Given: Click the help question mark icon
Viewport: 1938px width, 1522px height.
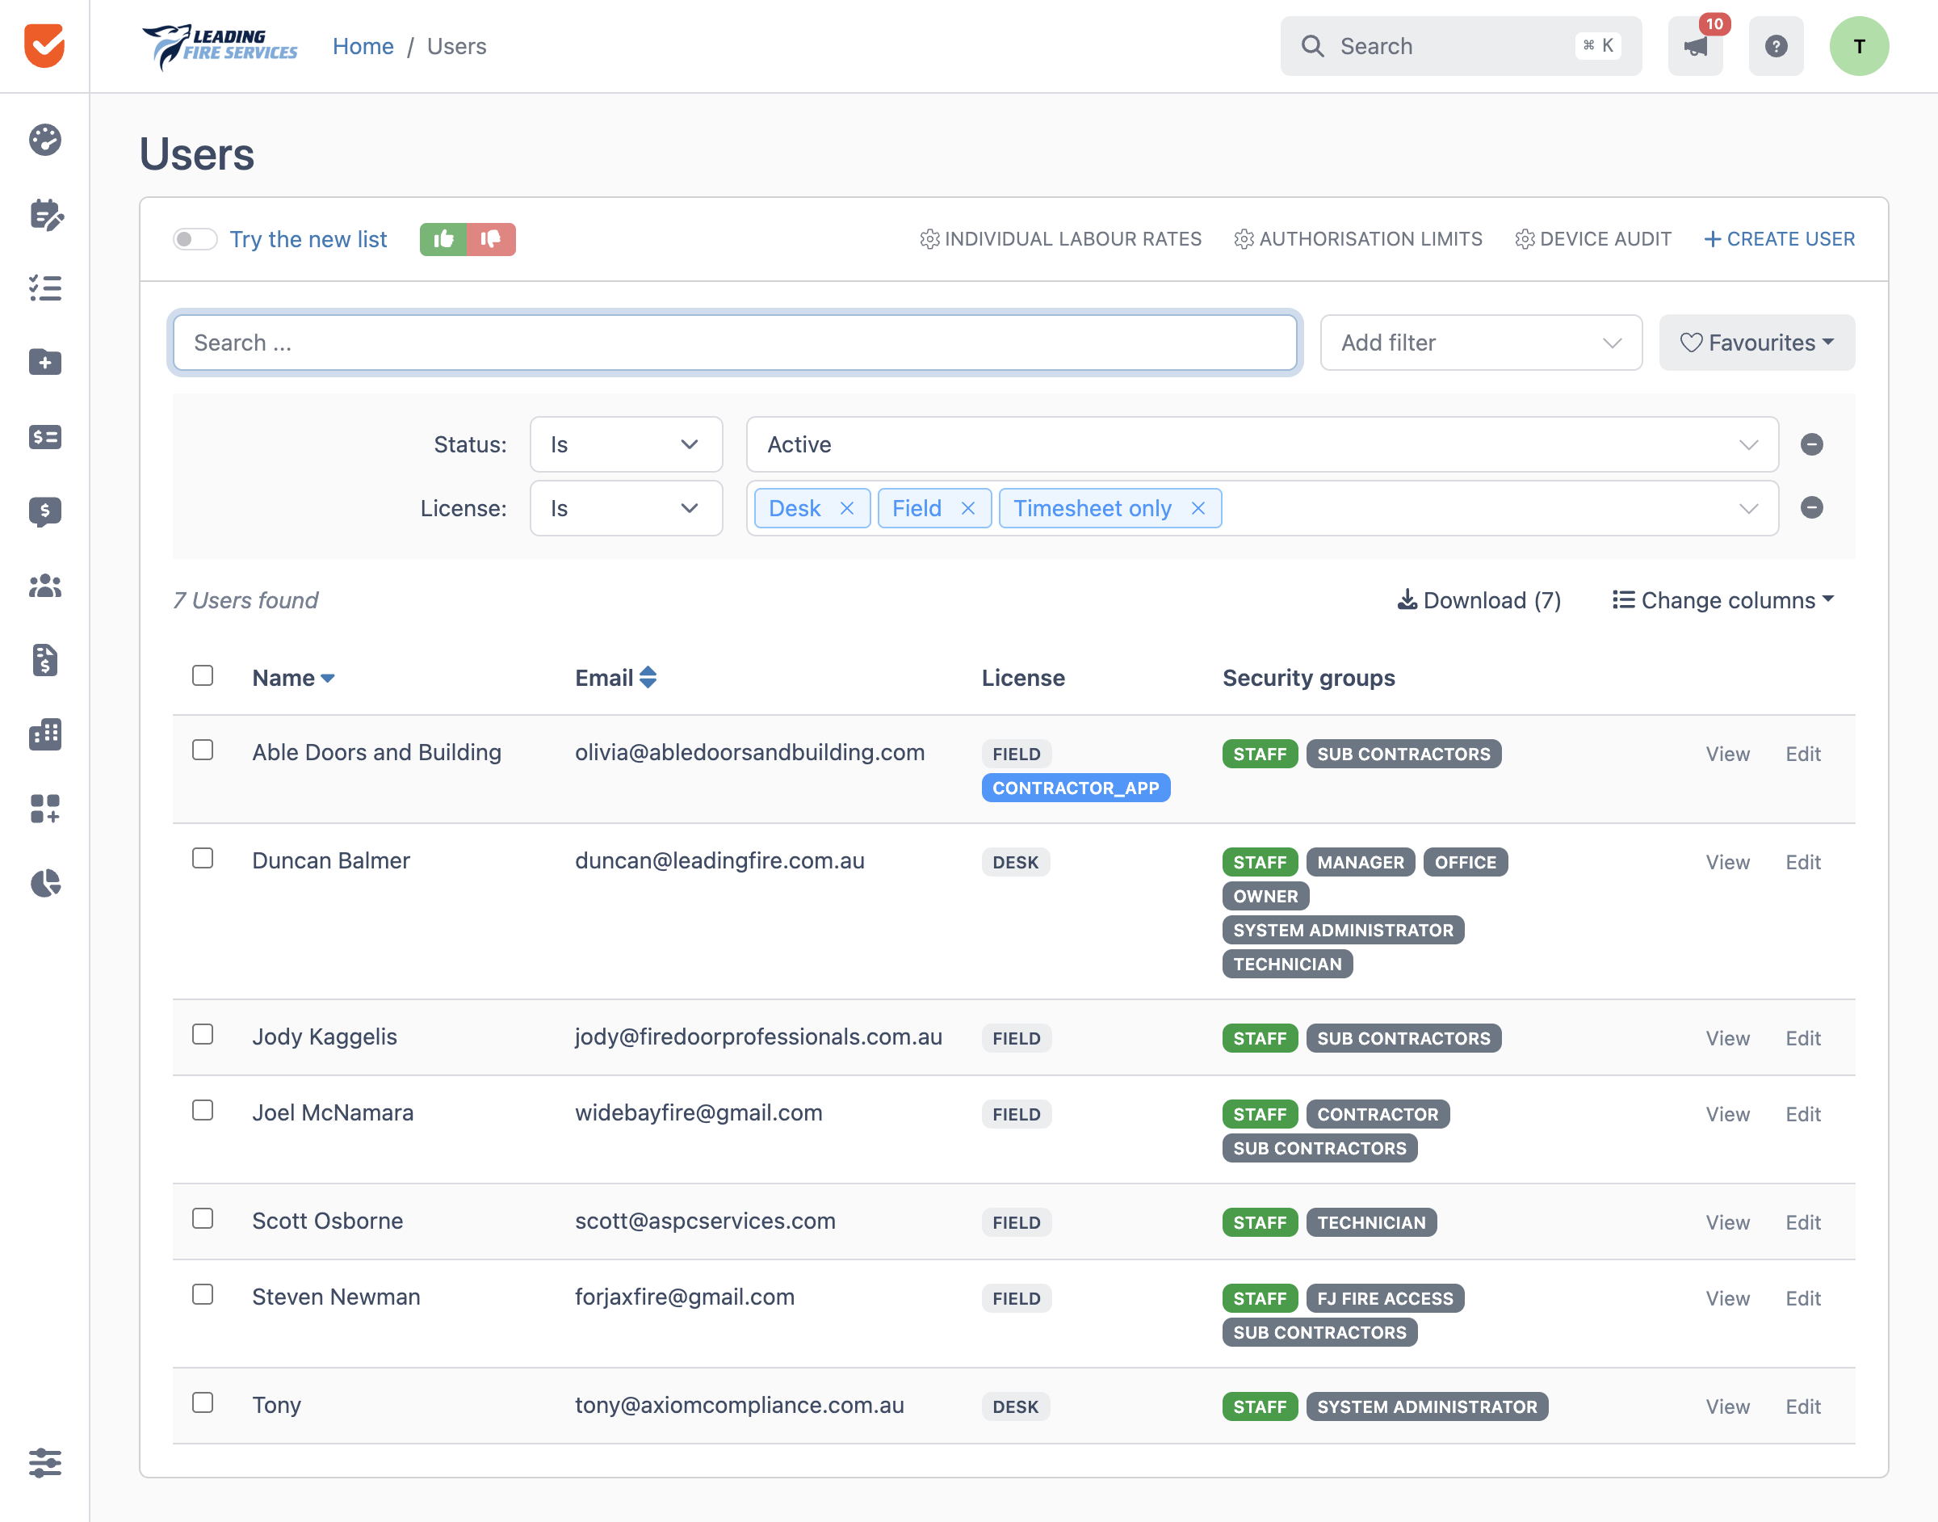Looking at the screenshot, I should pos(1775,46).
